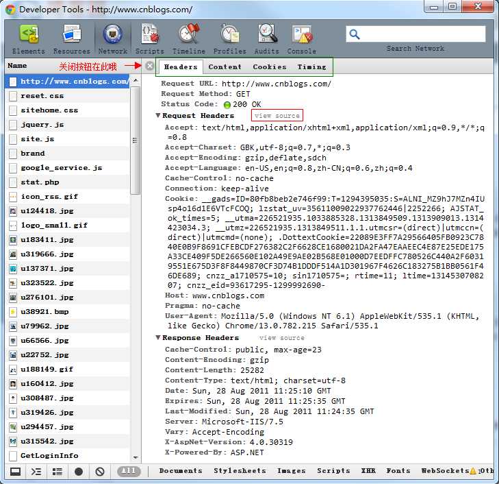Click the u124418.jpg thumbnail icon

(13, 211)
